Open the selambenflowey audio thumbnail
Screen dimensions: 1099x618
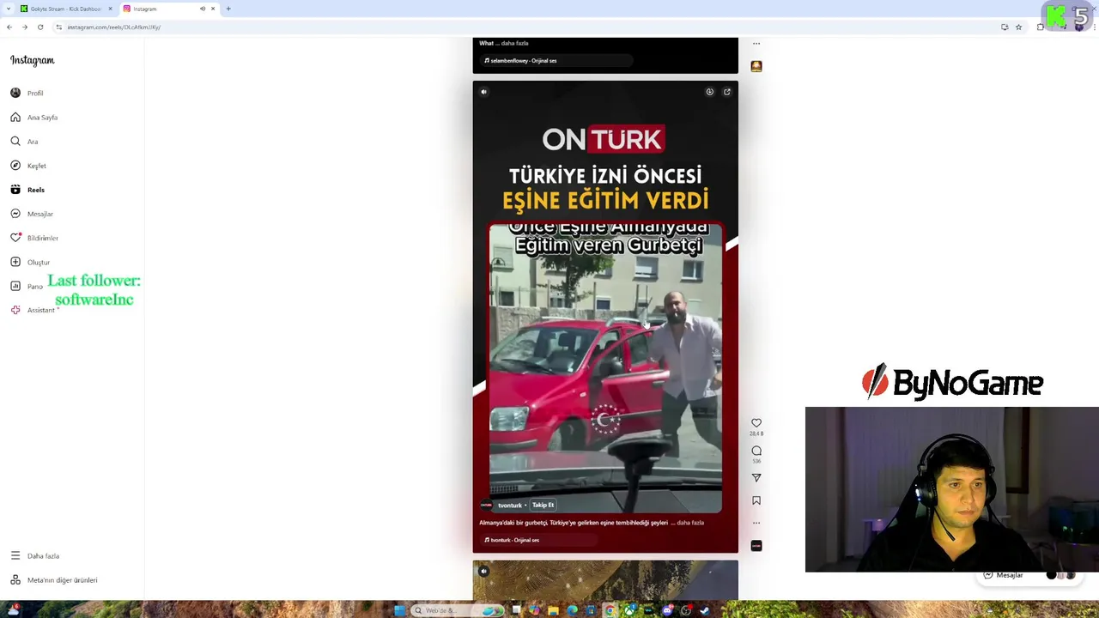(756, 66)
